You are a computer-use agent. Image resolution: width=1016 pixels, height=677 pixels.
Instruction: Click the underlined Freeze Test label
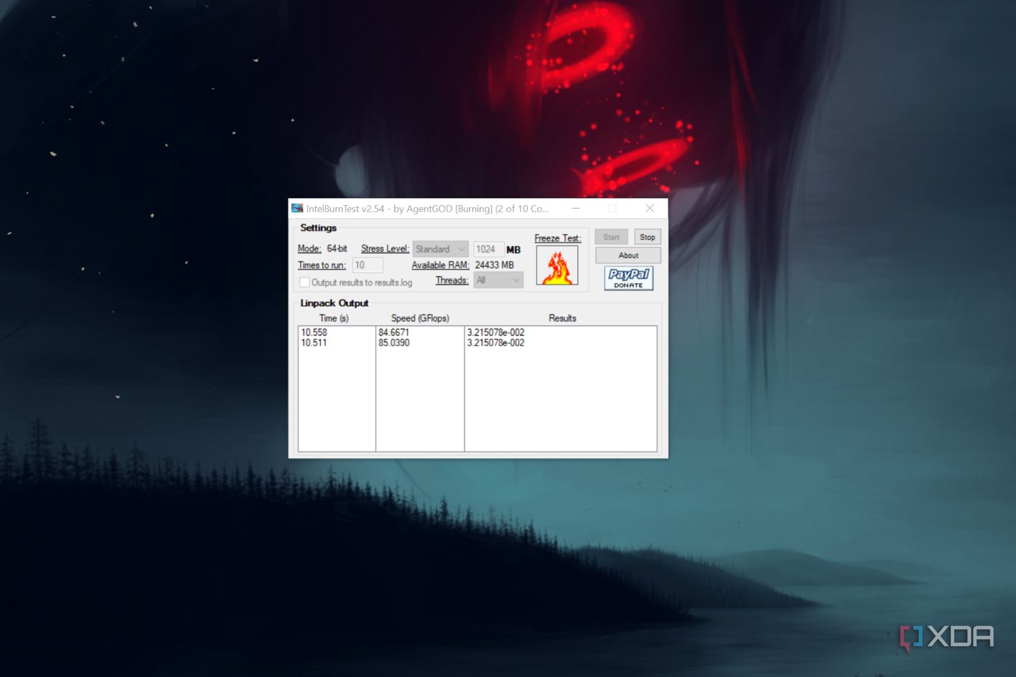tap(557, 238)
